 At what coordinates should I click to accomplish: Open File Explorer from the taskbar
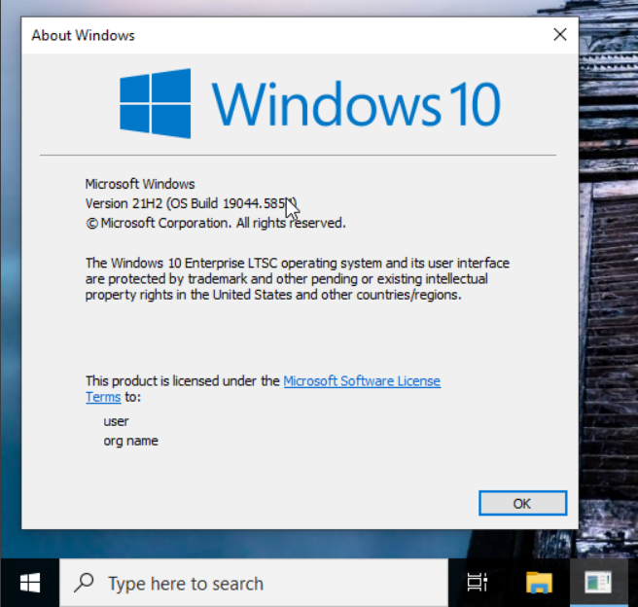(x=539, y=583)
